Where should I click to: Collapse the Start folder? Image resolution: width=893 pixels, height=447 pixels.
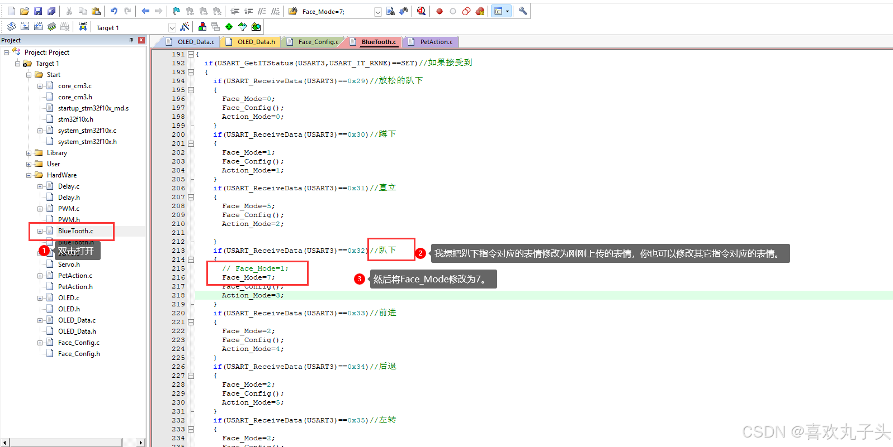pos(29,75)
